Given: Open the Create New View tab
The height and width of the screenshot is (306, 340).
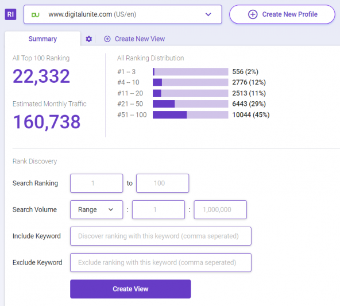Looking at the screenshot, I should coord(134,39).
